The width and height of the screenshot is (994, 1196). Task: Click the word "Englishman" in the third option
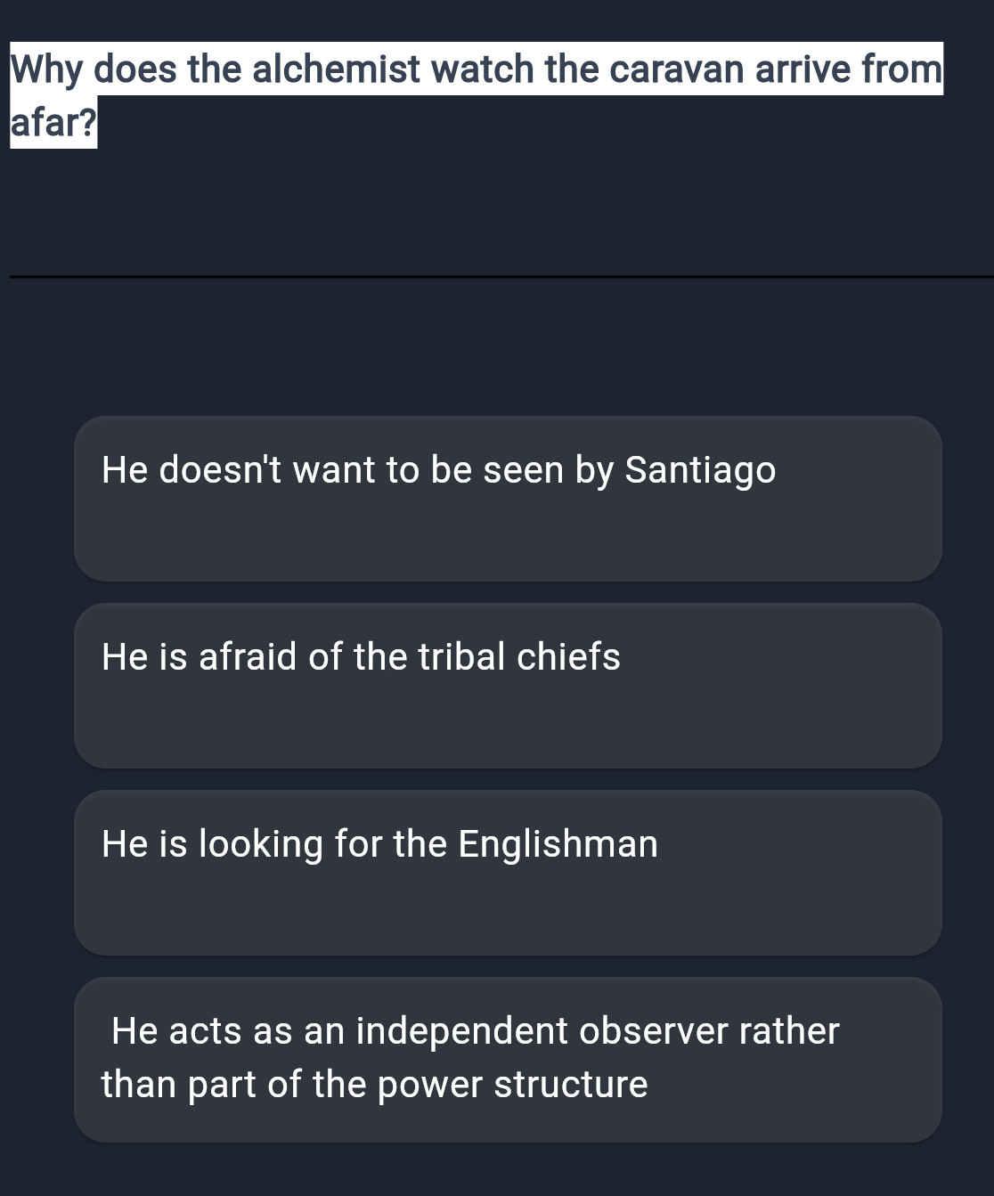[x=558, y=844]
